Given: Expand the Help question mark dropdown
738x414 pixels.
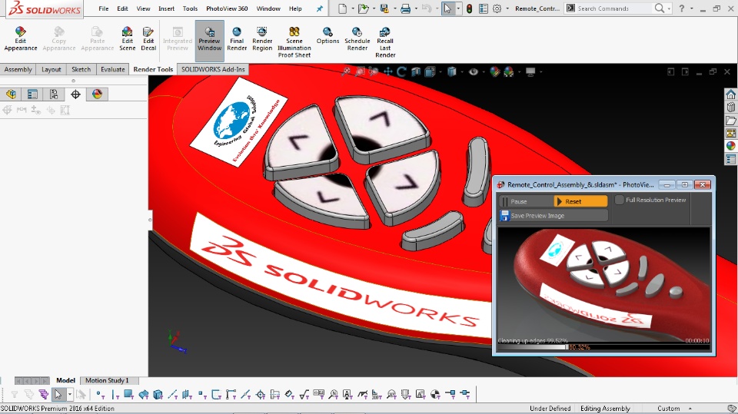Looking at the screenshot, I should 691,8.
